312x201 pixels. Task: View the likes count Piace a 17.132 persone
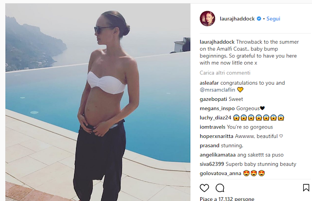(227, 199)
